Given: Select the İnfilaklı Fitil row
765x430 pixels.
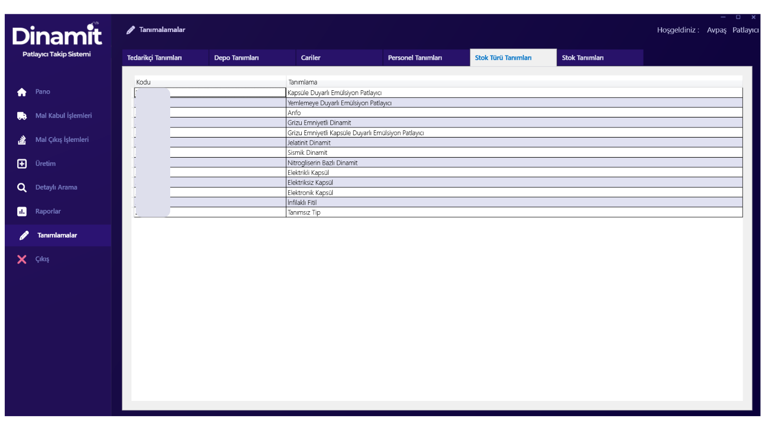Looking at the screenshot, I should pos(438,203).
